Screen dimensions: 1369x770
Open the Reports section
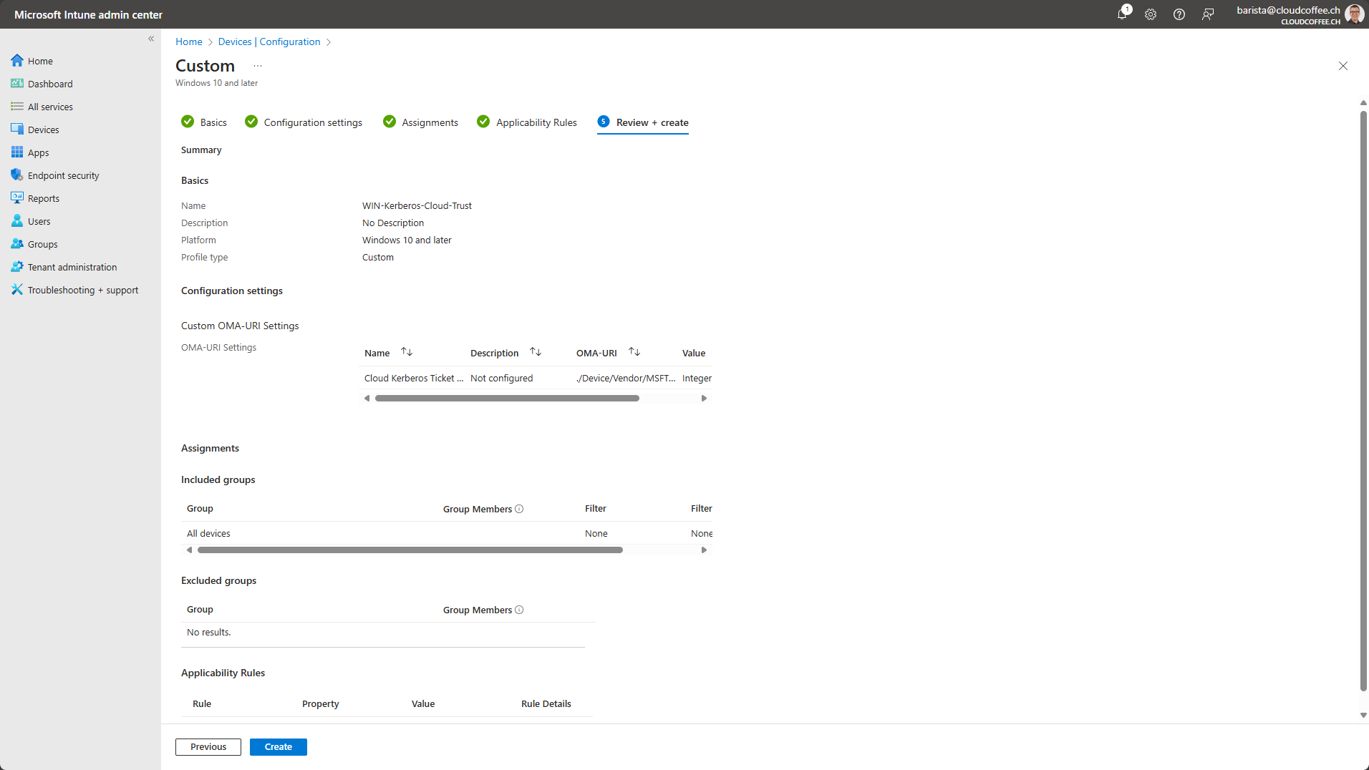[x=43, y=198]
